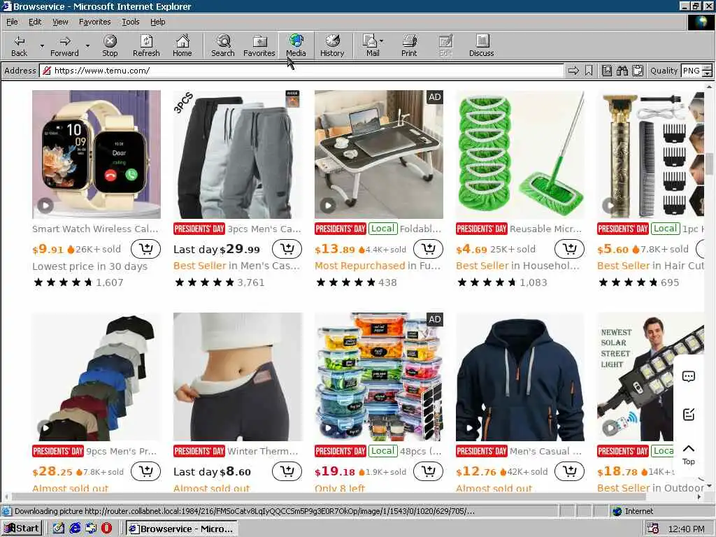The image size is (716, 537).
Task: Click the clipboard icon near Quality
Action: (x=638, y=71)
